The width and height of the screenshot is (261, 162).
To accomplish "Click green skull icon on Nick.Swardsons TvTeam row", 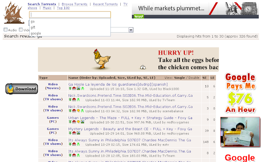I will 78,100.
